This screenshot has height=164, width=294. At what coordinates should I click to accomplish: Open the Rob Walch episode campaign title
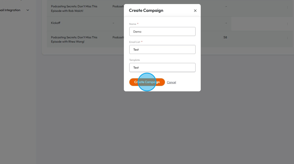(x=74, y=9)
